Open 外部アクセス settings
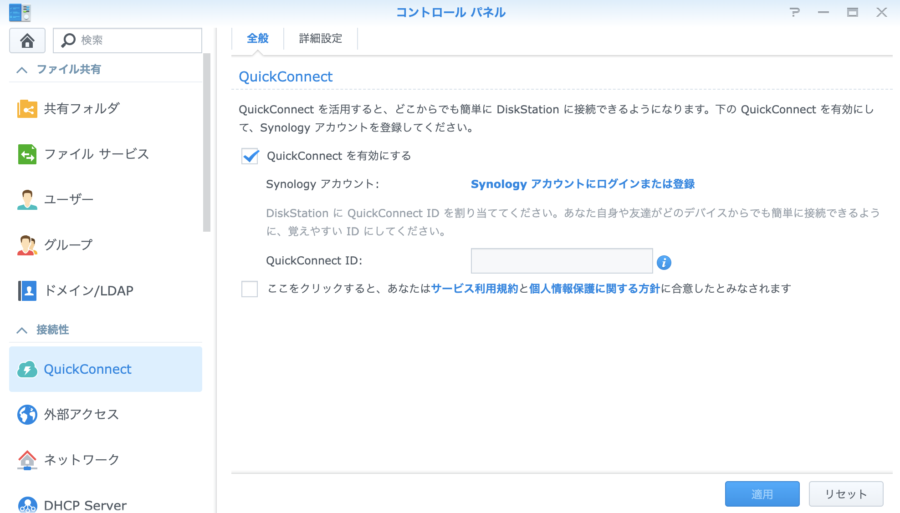900x513 pixels. coord(106,415)
